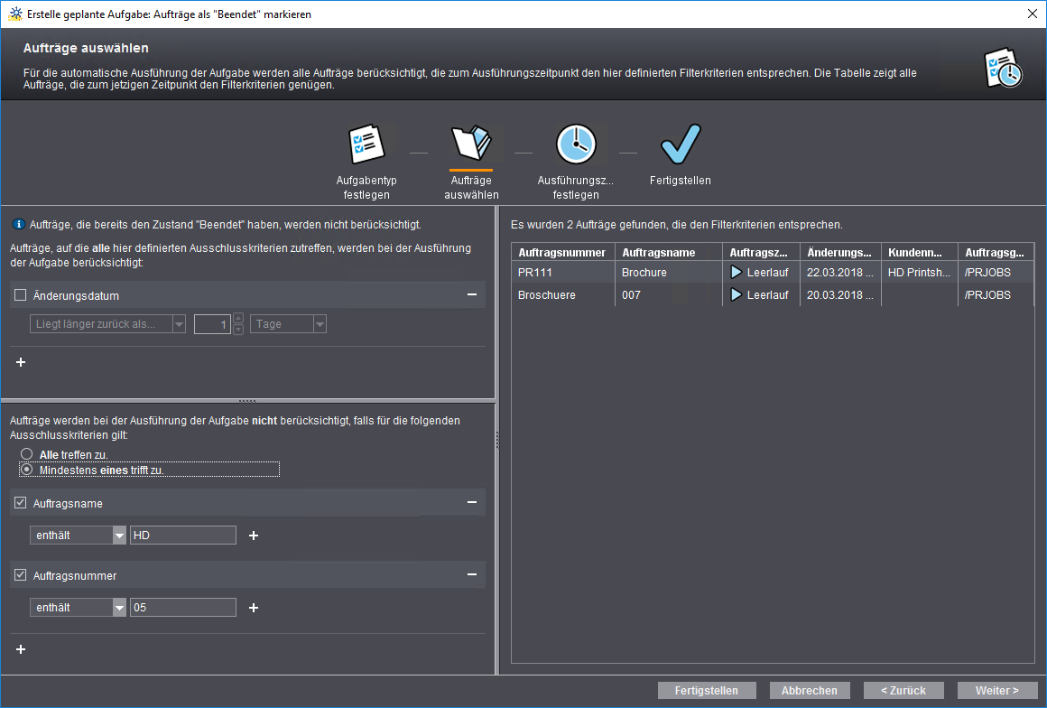The image size is (1047, 708).
Task: Click the 007 job name cell
Action: pyautogui.click(x=669, y=294)
